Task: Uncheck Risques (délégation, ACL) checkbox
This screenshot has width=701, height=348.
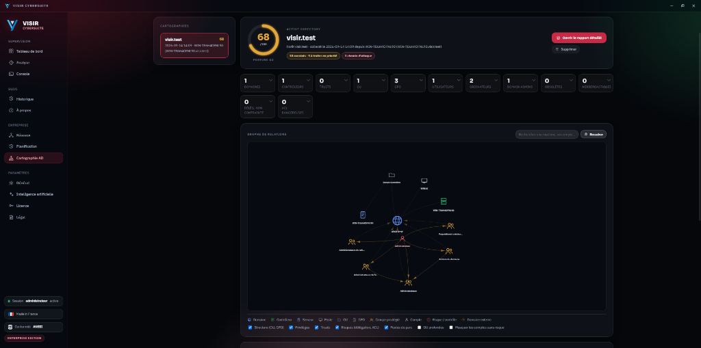Action: [337, 327]
